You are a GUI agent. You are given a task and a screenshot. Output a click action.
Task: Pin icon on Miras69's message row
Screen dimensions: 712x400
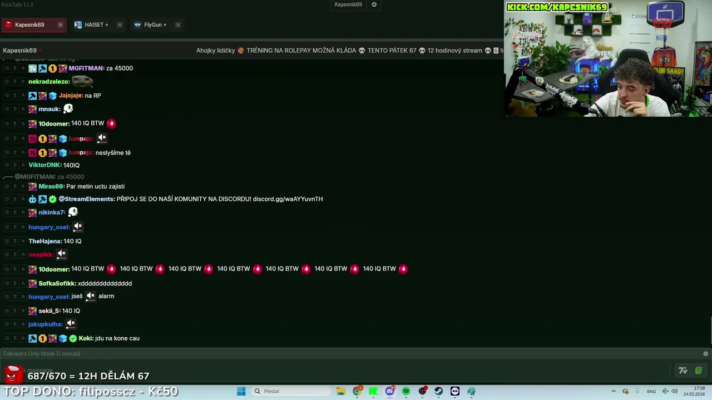(23, 187)
